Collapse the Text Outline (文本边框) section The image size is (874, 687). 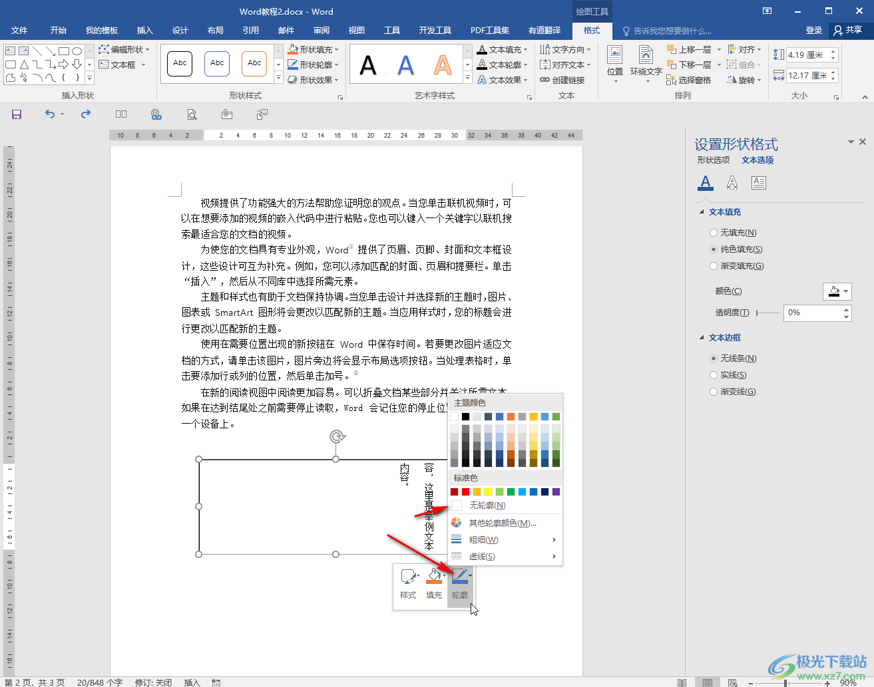click(x=702, y=338)
